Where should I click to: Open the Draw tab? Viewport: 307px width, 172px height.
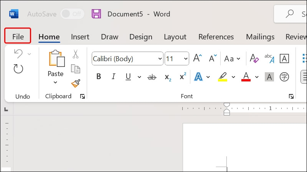tap(110, 37)
